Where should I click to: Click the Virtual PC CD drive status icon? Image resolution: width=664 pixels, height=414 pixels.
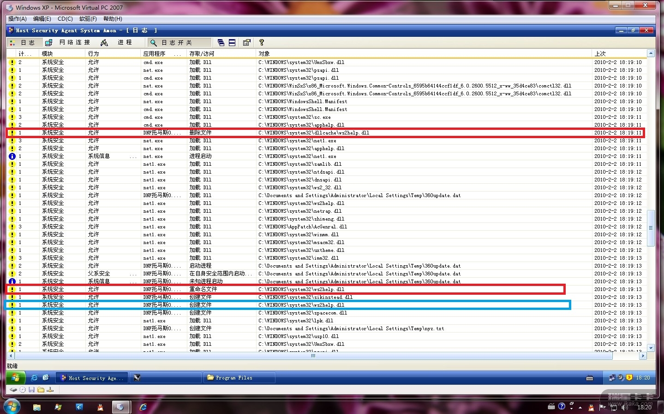pos(22,390)
